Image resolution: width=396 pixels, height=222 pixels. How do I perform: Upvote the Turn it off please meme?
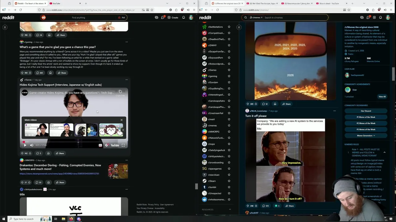[247, 206]
